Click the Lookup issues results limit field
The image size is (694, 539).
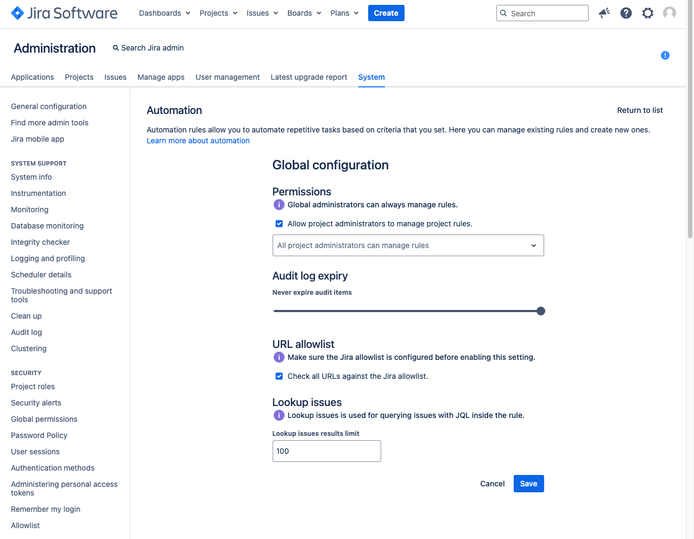[x=326, y=451]
